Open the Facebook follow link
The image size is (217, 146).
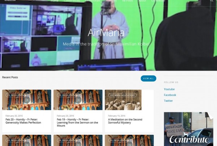click(170, 95)
